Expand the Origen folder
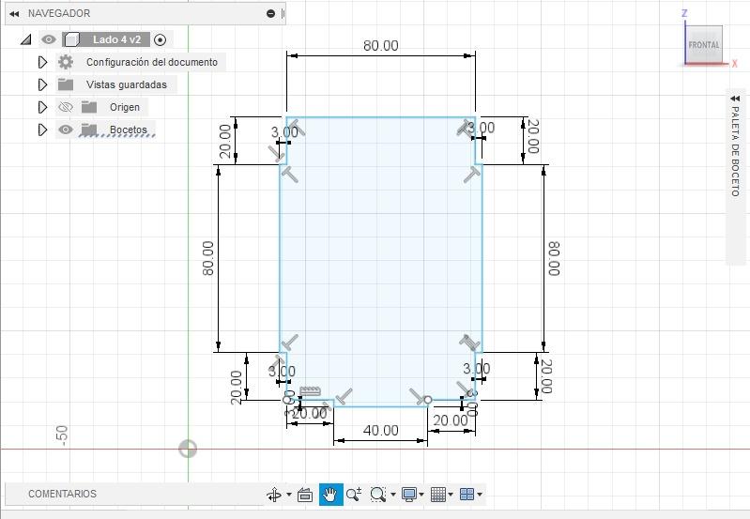Screen dimensions: 750x519 (x=42, y=107)
